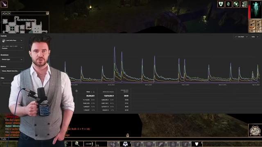
Task: Click the Sep 11, 2025 x-axis label
Action: [x=256, y=85]
